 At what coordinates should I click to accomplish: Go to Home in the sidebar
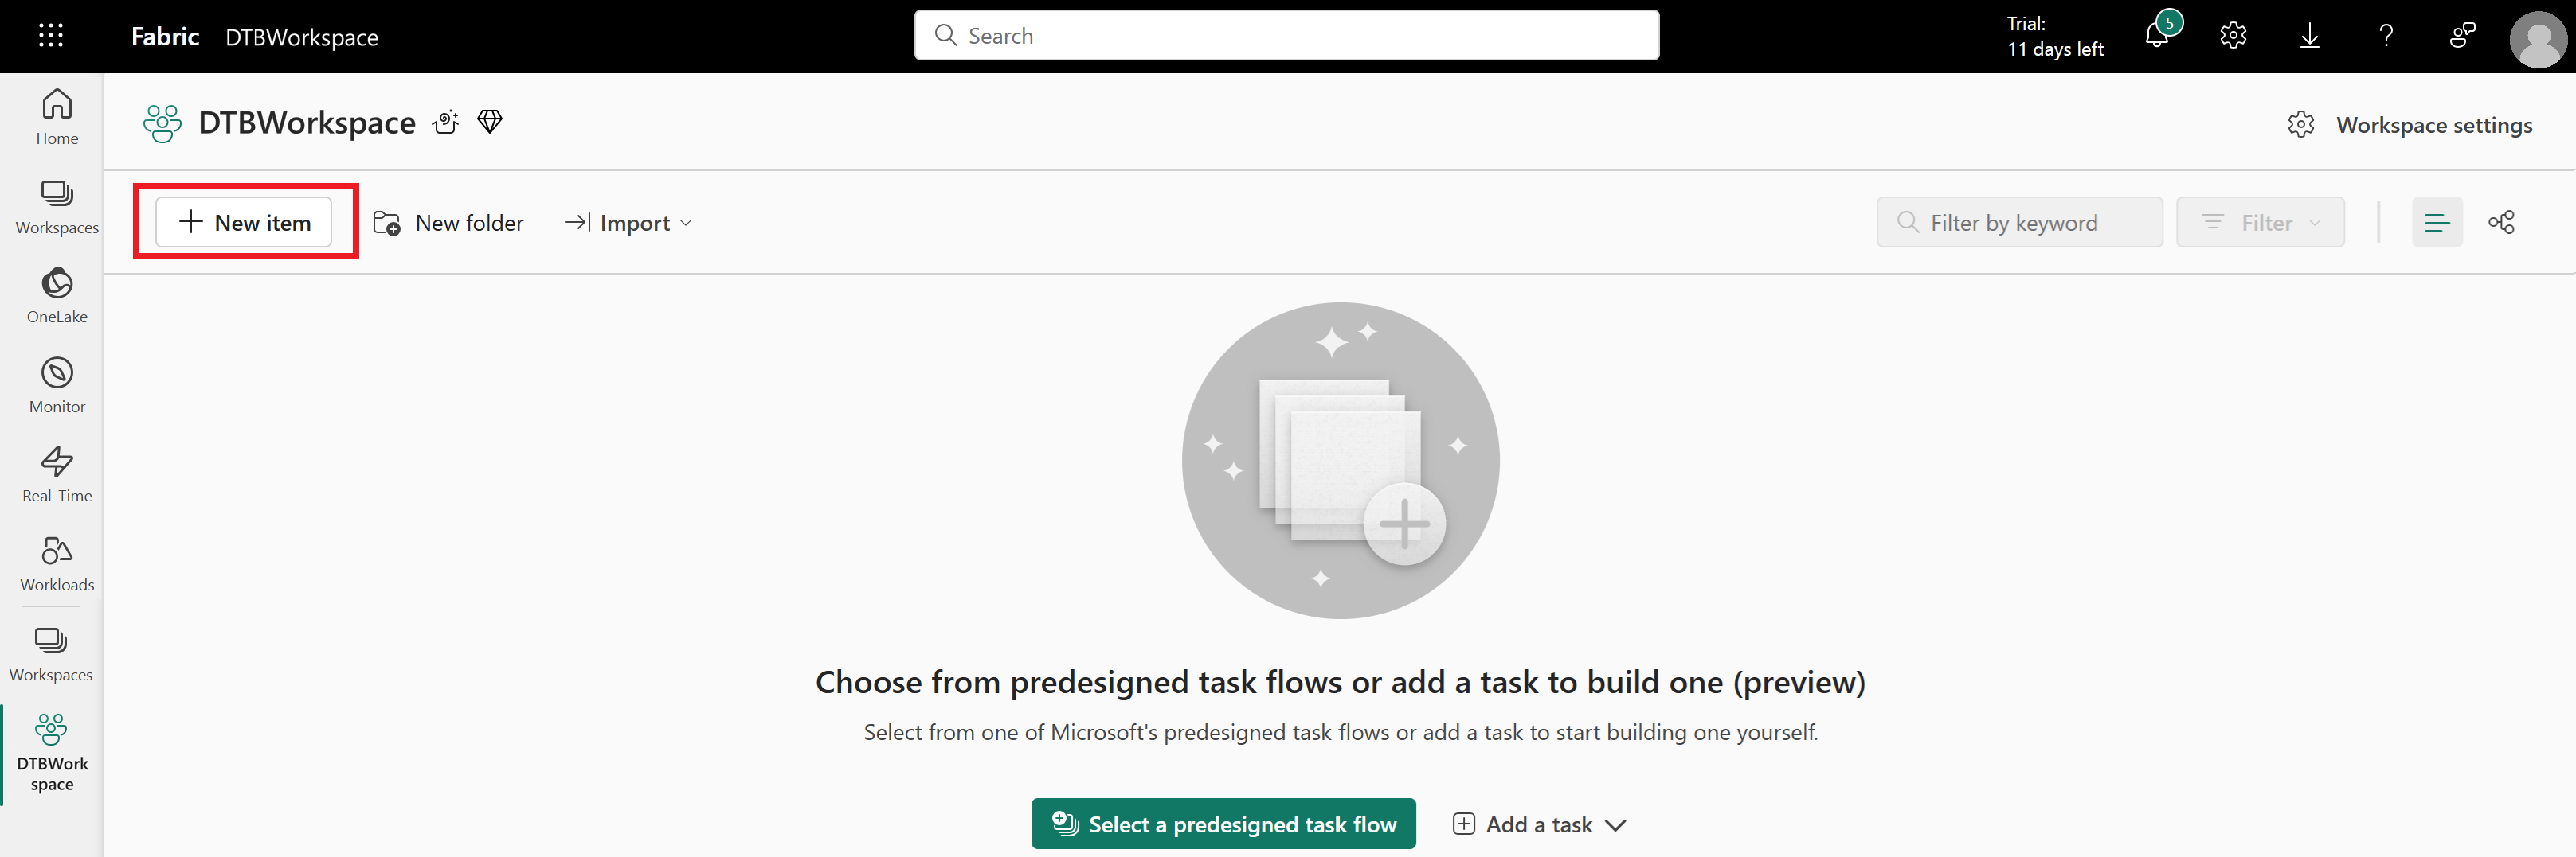point(57,118)
